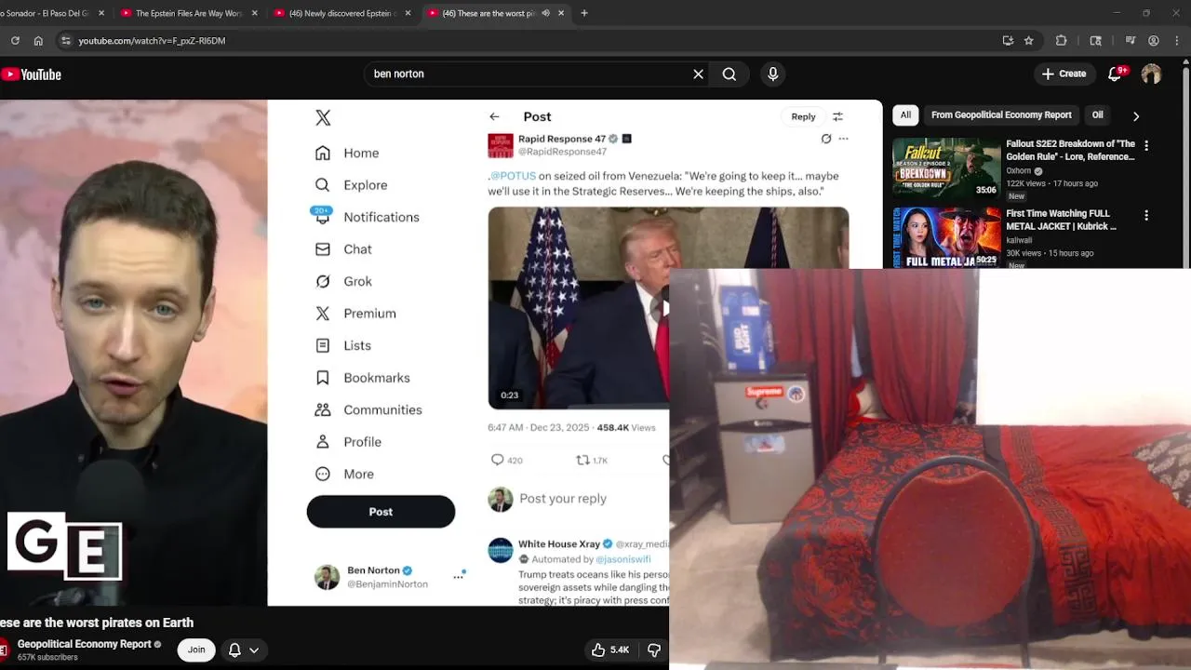Image resolution: width=1191 pixels, height=670 pixels.
Task: Click the black Post button in the video
Action: (381, 512)
